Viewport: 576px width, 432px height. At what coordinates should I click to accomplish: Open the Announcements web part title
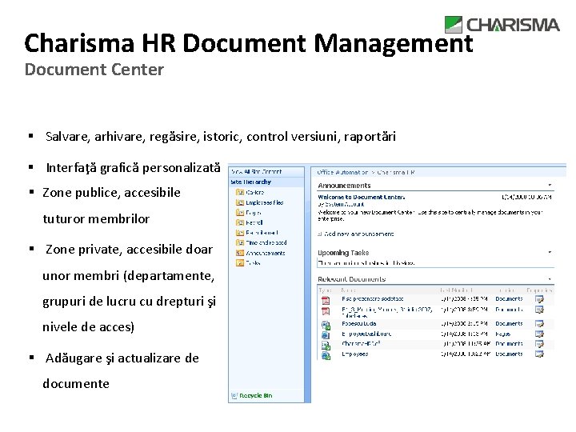coord(344,186)
